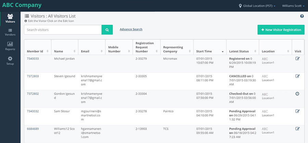This screenshot has height=143, width=308.
Task: Click the location pin icon
Action: 240,6
